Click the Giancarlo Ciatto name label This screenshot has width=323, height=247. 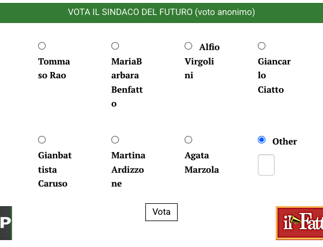pos(274,75)
